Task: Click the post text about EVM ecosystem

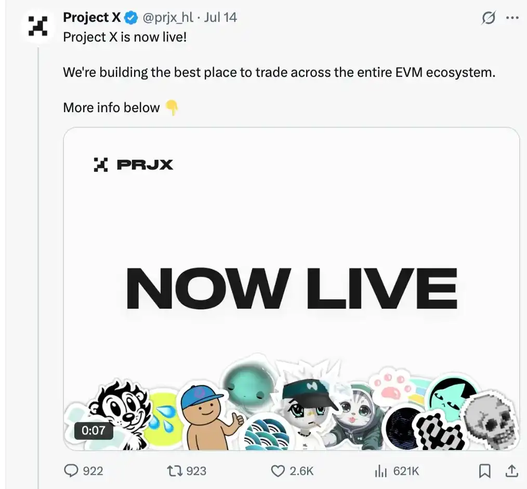Action: tap(279, 72)
